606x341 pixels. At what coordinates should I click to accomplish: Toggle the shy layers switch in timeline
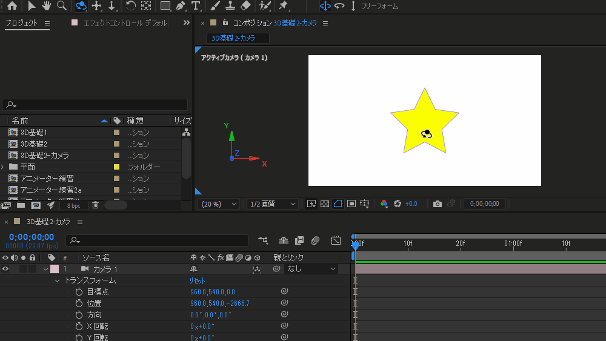[x=283, y=240]
